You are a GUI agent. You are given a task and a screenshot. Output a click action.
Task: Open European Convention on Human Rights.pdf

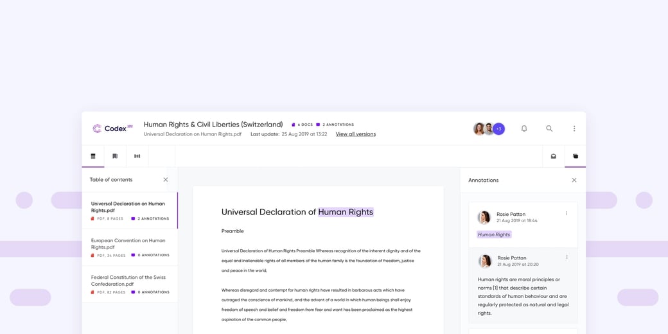tap(128, 243)
